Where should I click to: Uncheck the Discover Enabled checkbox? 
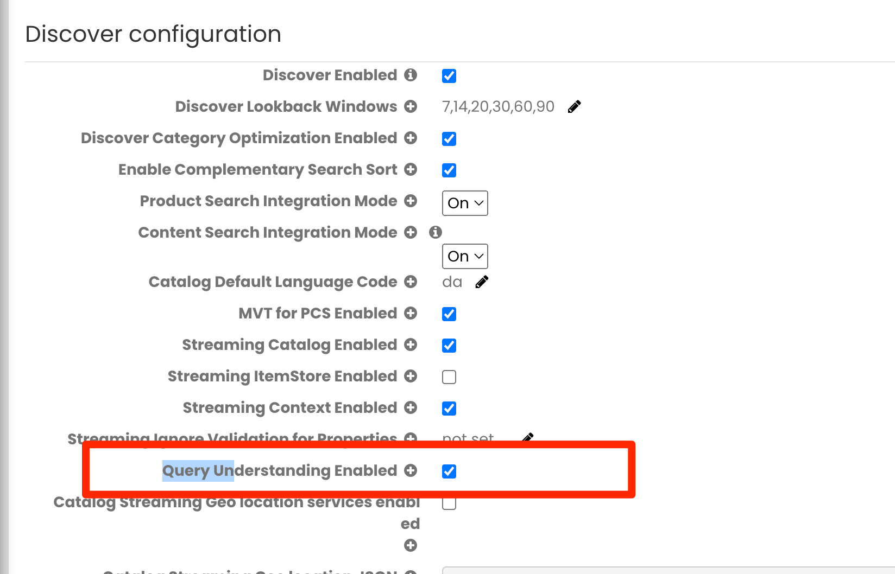coord(449,76)
